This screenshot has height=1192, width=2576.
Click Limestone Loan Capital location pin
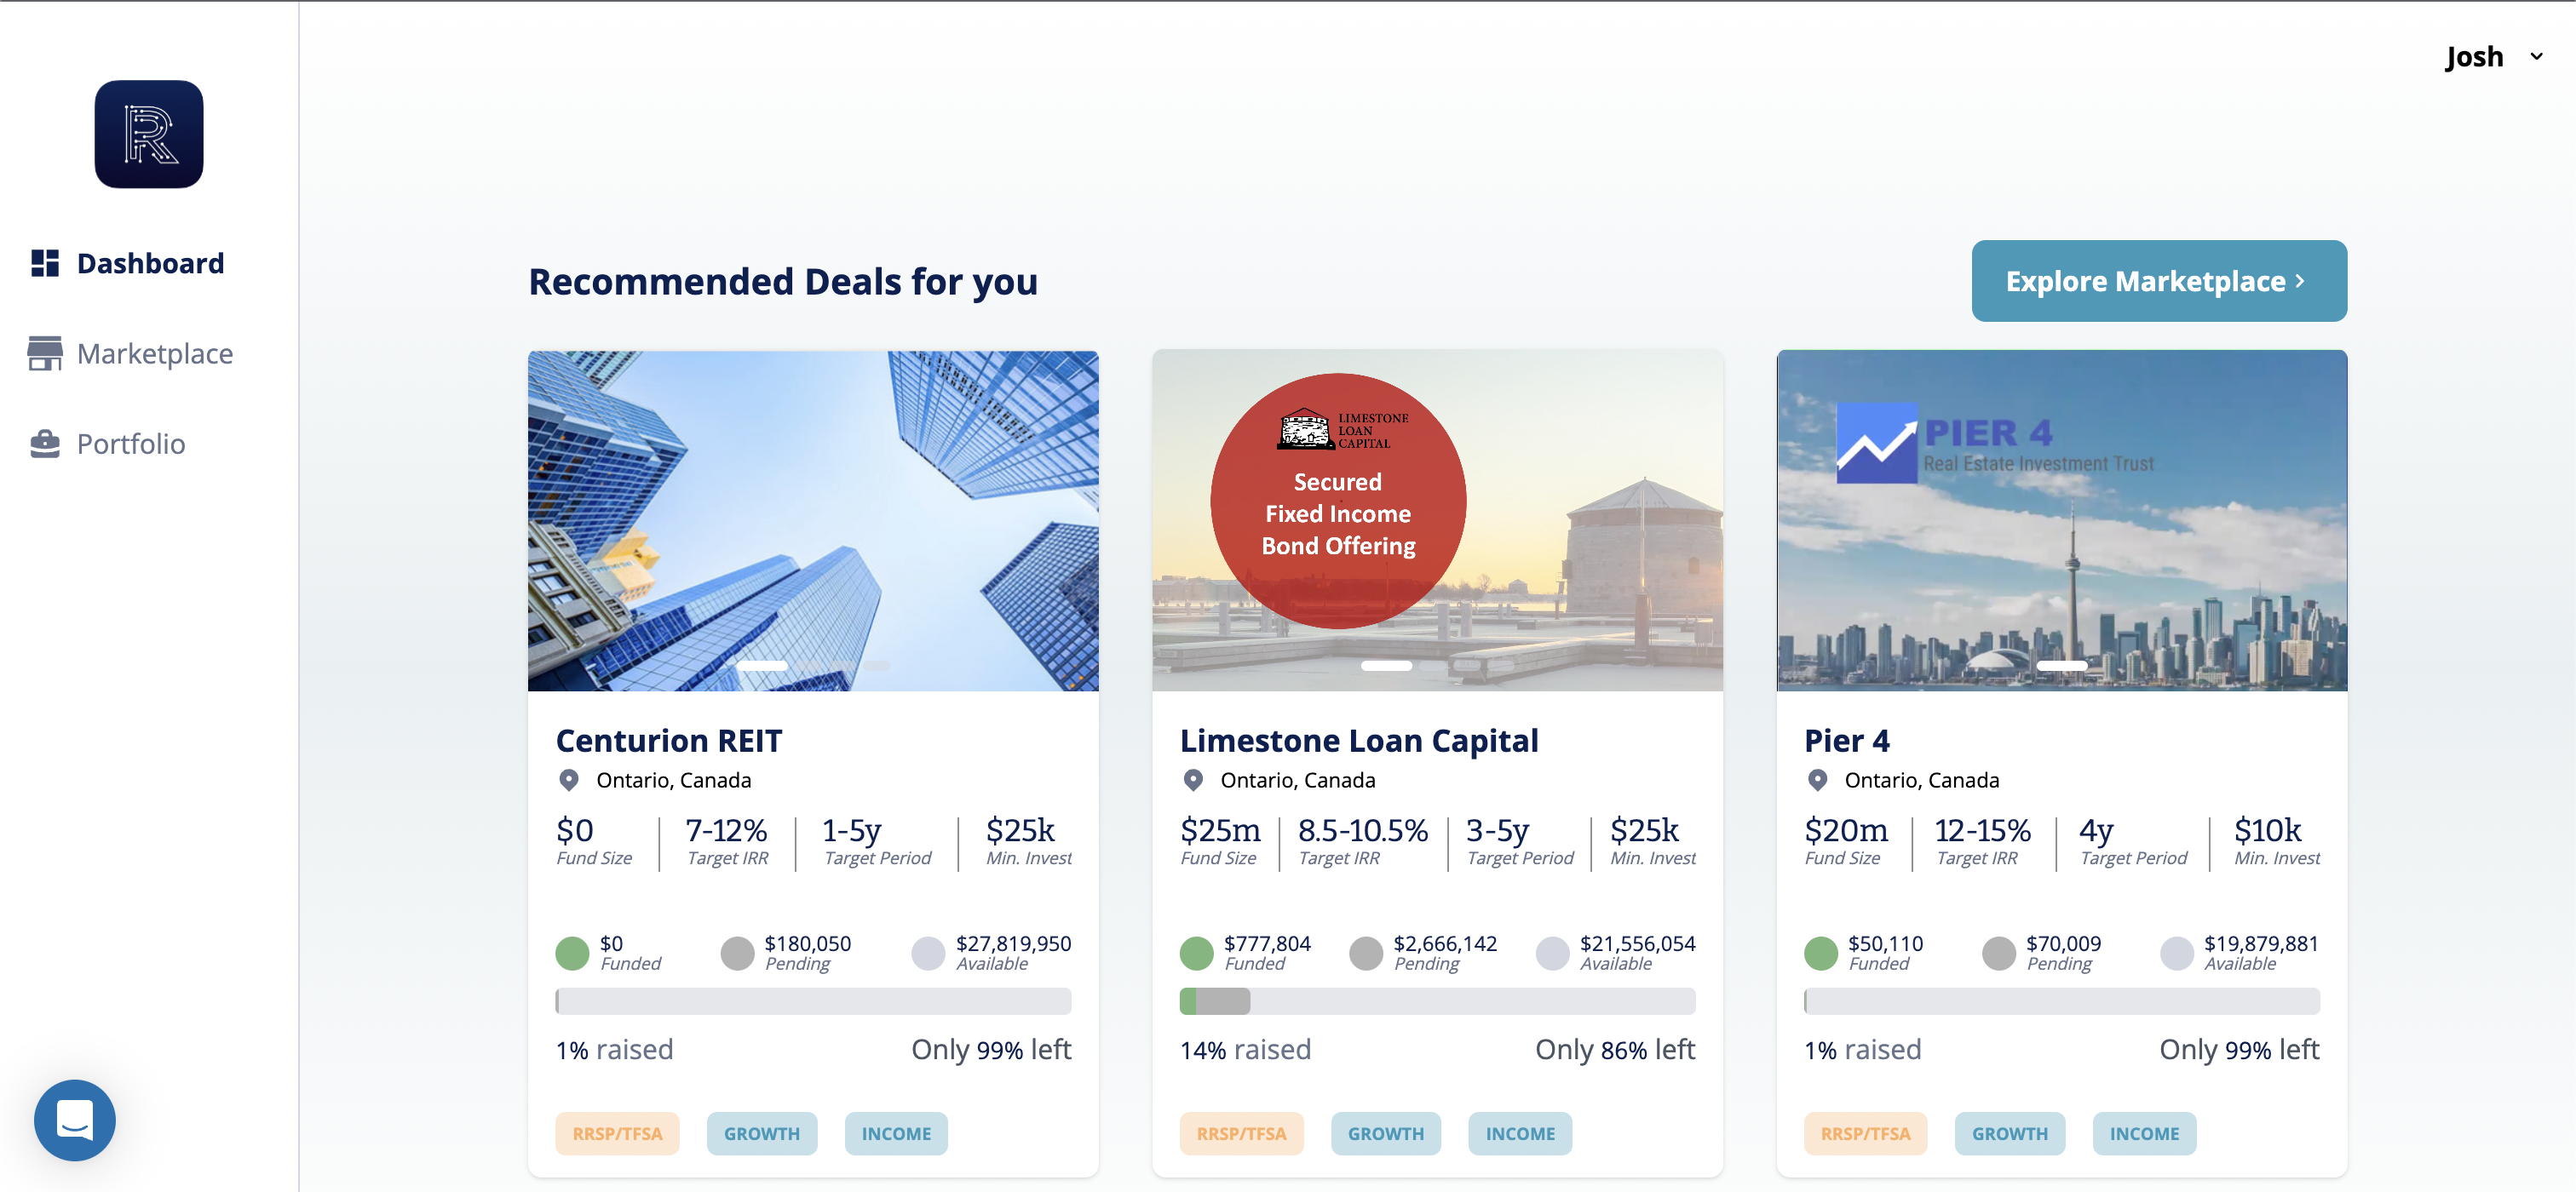(x=1193, y=781)
